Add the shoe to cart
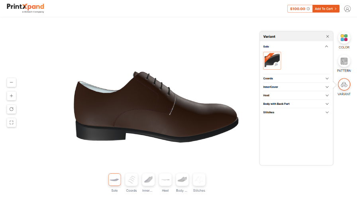 pyautogui.click(x=326, y=9)
